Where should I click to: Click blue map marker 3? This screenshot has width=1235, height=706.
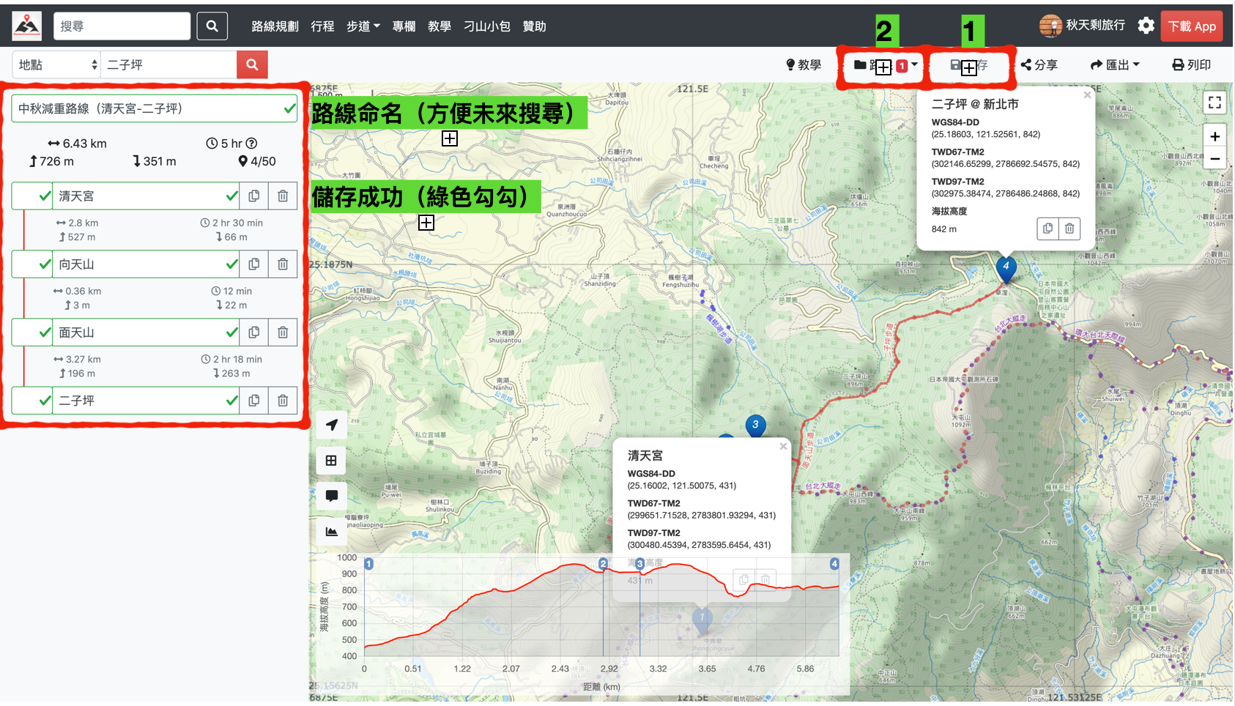tap(755, 426)
